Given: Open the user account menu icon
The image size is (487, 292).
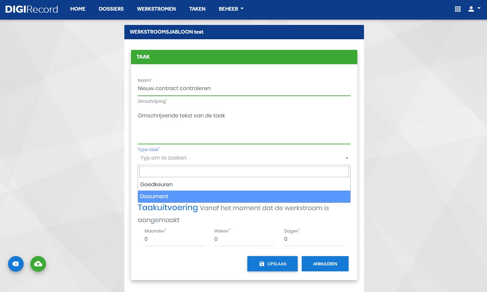Looking at the screenshot, I should click(471, 9).
